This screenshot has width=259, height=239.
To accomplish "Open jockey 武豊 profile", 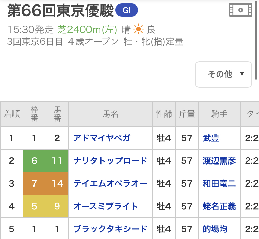I will point(211,138).
